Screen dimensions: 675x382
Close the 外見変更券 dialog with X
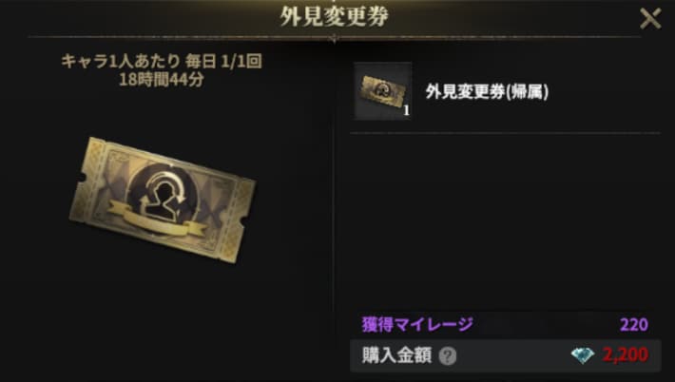point(650,18)
